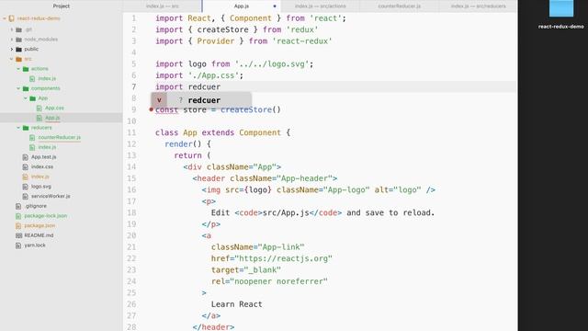
Task: Collapse the components folder chevron
Action: pyautogui.click(x=18, y=88)
